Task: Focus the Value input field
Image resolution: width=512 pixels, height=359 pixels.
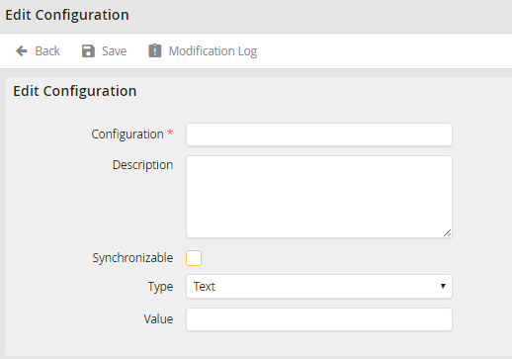Action: [319, 319]
